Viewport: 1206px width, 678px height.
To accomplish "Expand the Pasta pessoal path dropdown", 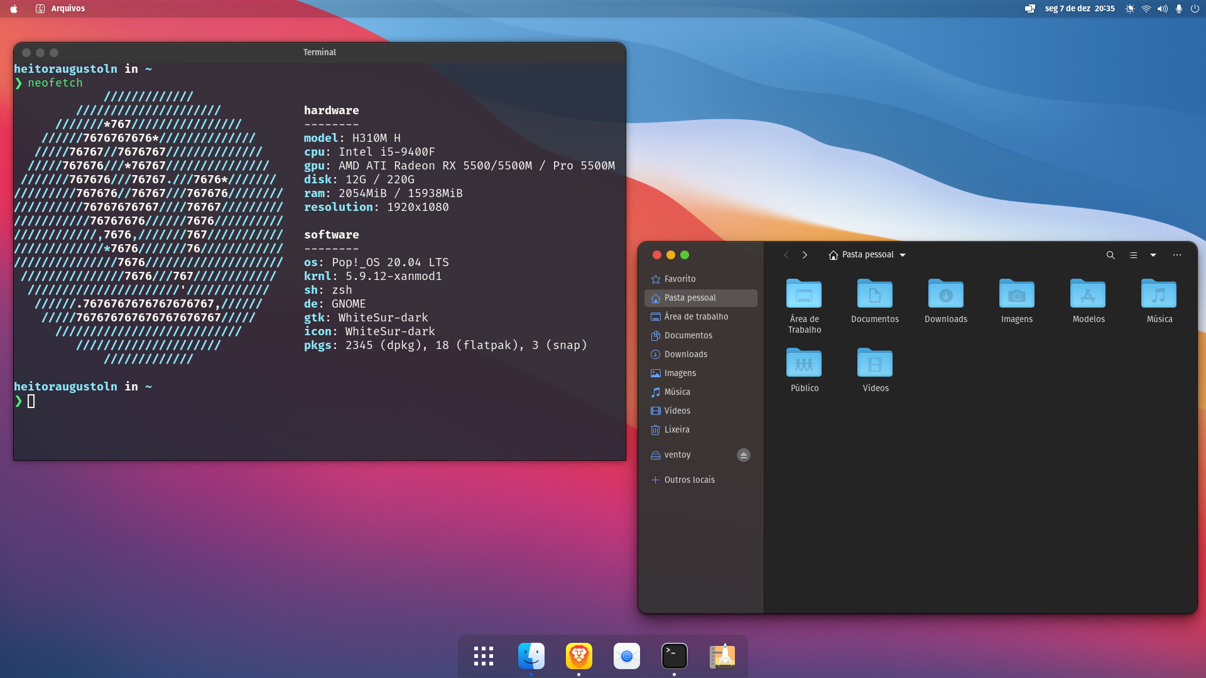I will [903, 255].
